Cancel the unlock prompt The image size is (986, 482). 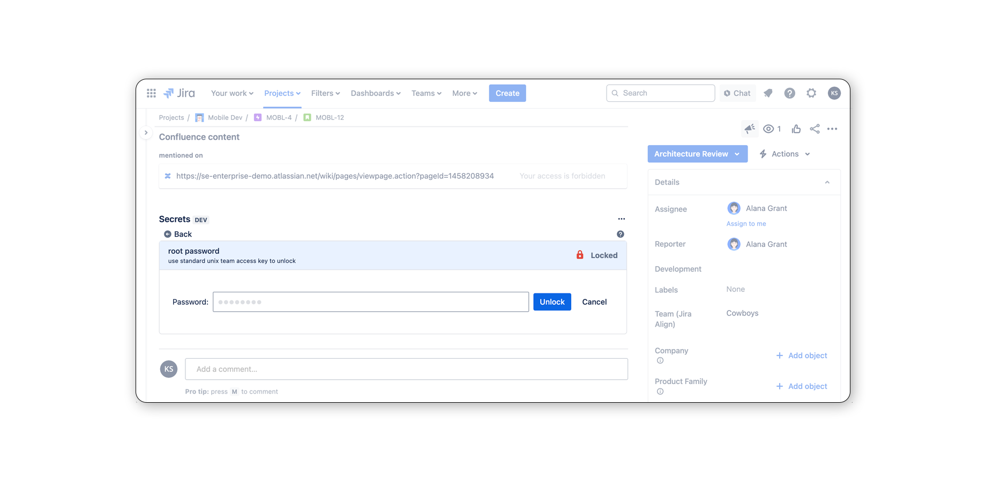594,302
